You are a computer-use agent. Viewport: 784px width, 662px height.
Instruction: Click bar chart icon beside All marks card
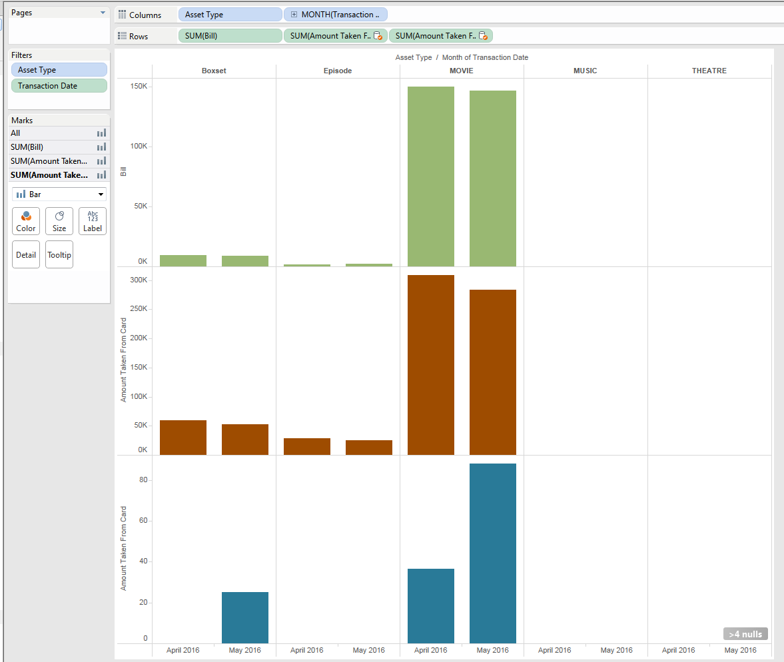coord(101,133)
